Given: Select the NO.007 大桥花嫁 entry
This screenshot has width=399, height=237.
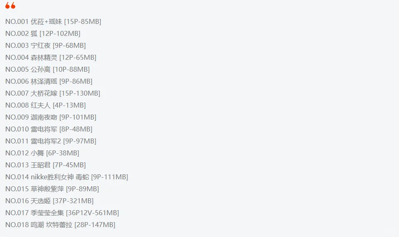Looking at the screenshot, I should (53, 93).
